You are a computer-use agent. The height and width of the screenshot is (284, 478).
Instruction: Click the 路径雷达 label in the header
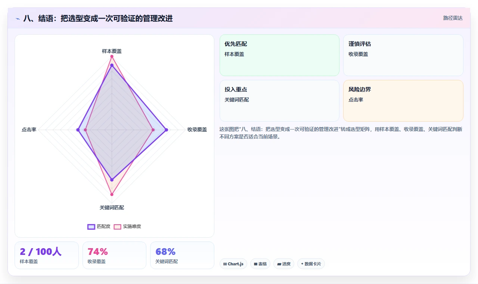[453, 18]
